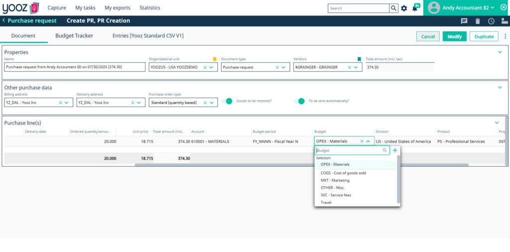Click the search magnifier icon
This screenshot has width=510, height=252.
pyautogui.click(x=393, y=8)
